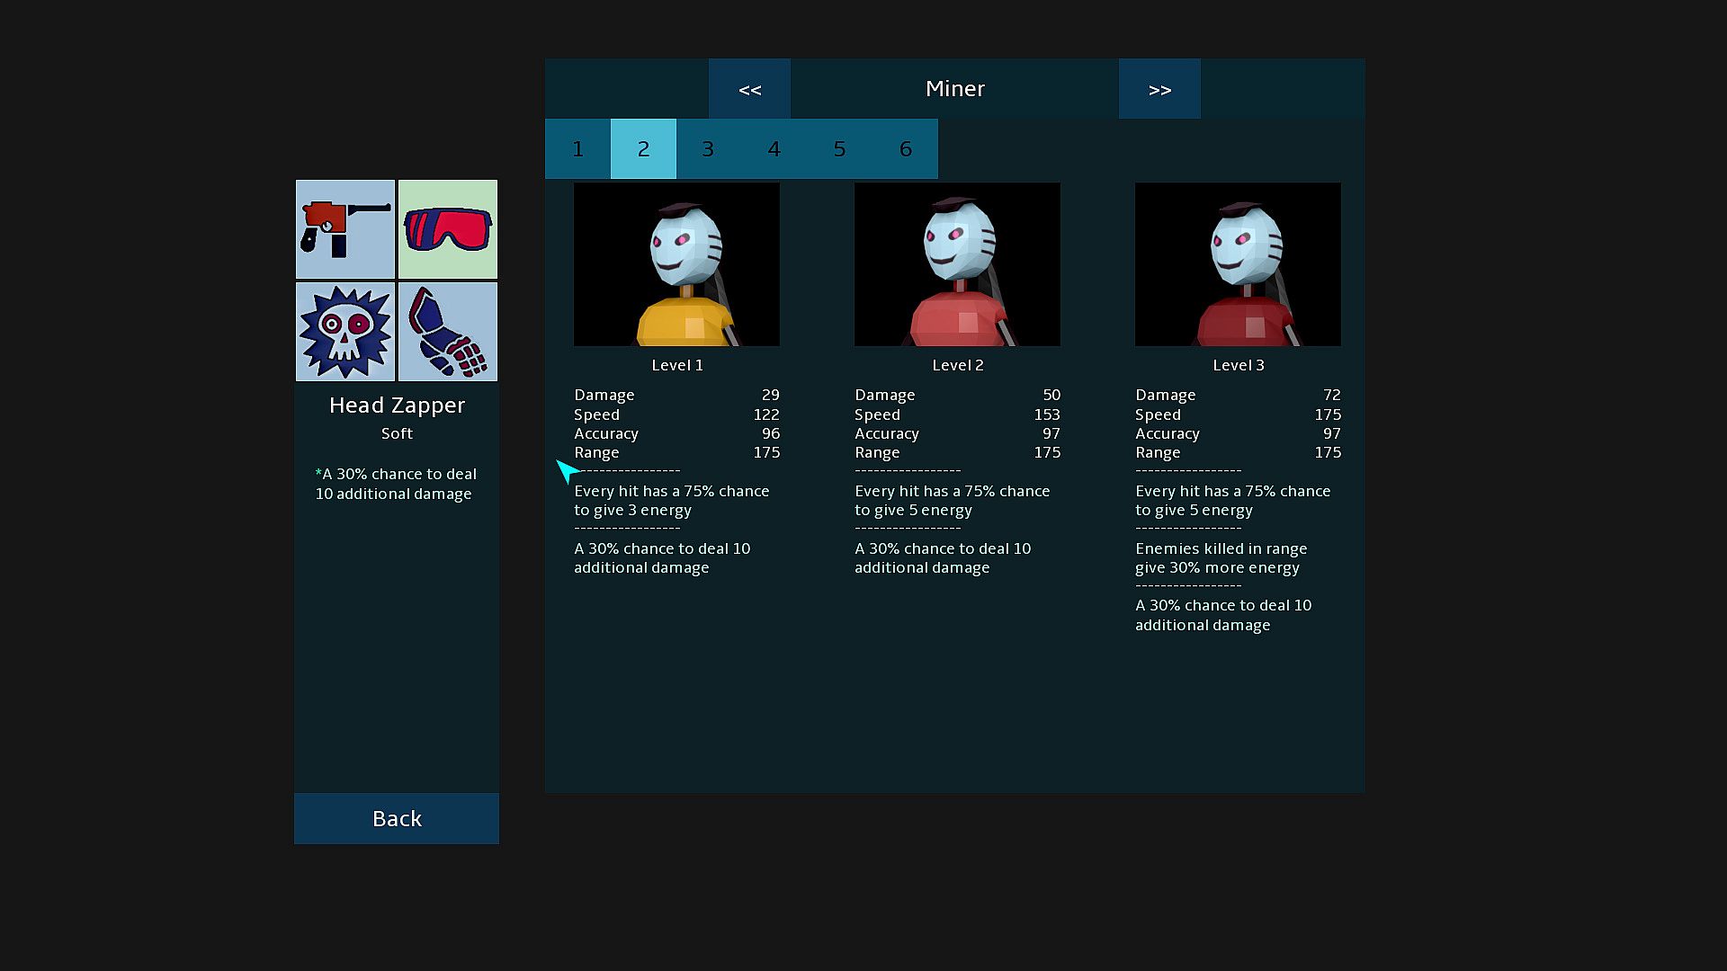Click the Head Zapper title text
Viewport: 1727px width, 971px height.
pyautogui.click(x=397, y=405)
